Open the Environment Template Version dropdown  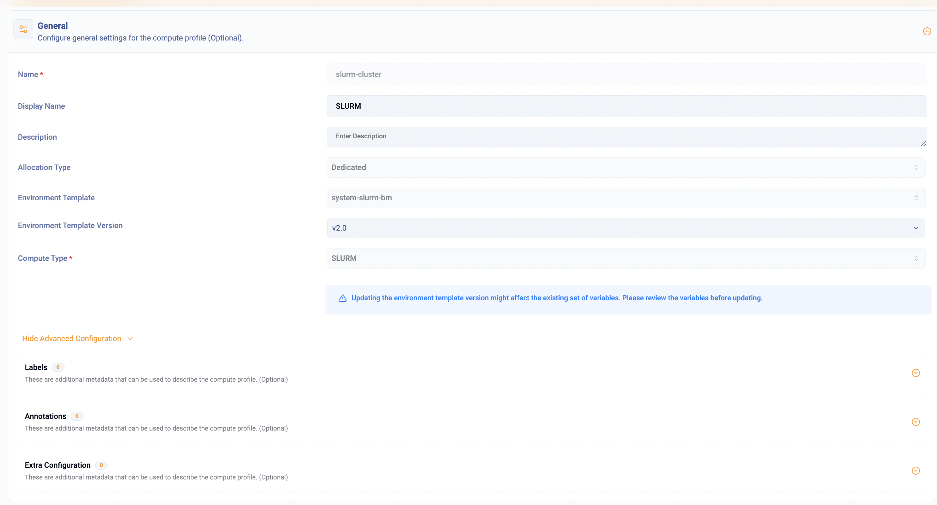click(x=626, y=228)
